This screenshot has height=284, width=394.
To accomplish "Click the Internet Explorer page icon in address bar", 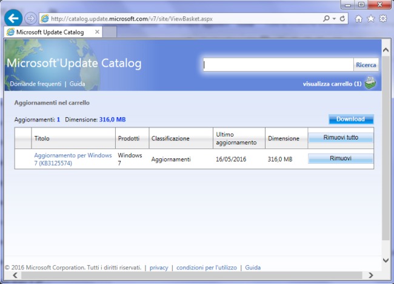I will [x=45, y=19].
